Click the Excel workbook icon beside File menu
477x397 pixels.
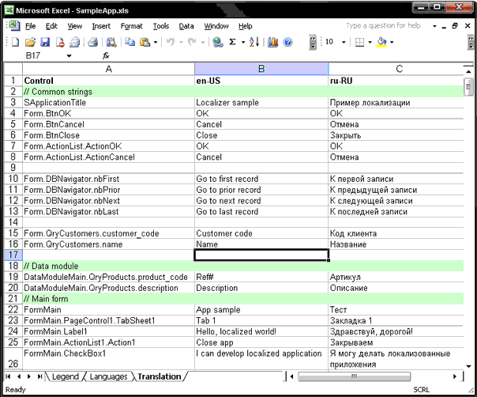point(13,25)
